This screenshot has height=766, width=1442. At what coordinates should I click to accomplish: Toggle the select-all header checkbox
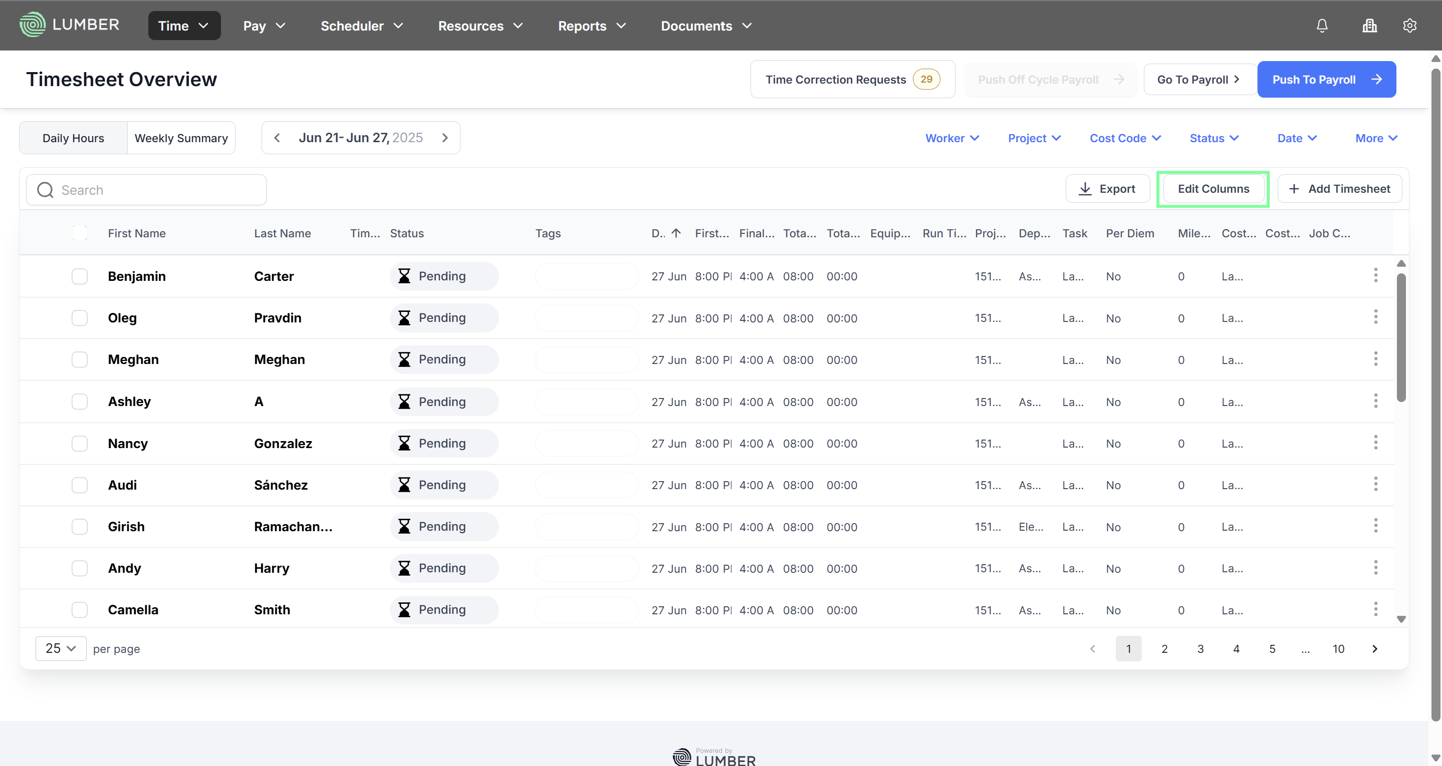80,233
